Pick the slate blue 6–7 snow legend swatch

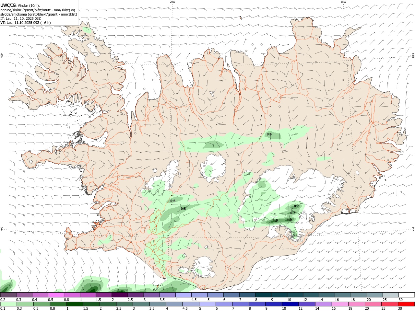231,295
